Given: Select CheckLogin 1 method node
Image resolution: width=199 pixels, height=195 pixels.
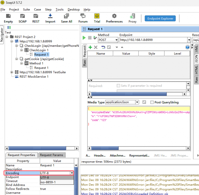Looking at the screenshot, I should tap(39, 50).
